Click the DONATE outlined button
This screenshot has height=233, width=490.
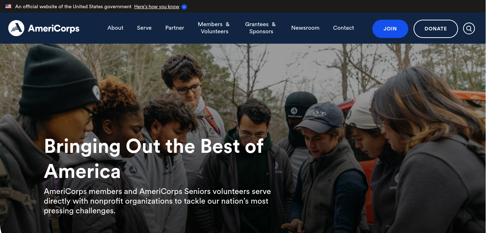click(x=436, y=29)
